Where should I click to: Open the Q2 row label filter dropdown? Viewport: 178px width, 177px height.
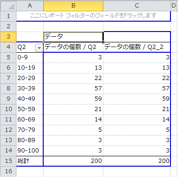pos(39,48)
